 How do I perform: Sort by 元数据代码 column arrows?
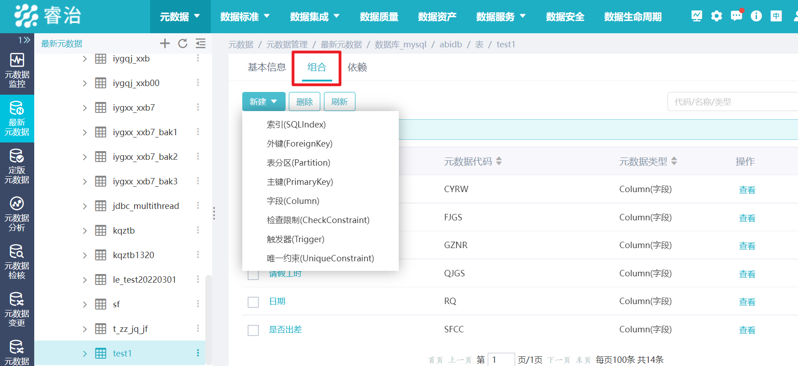coord(499,161)
